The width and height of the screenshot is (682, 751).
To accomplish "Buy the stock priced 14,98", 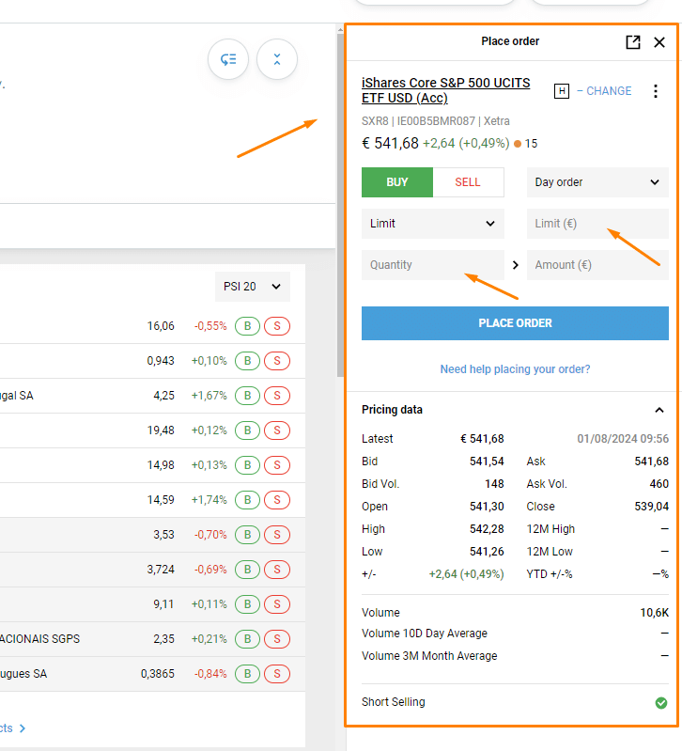I will [x=247, y=465].
